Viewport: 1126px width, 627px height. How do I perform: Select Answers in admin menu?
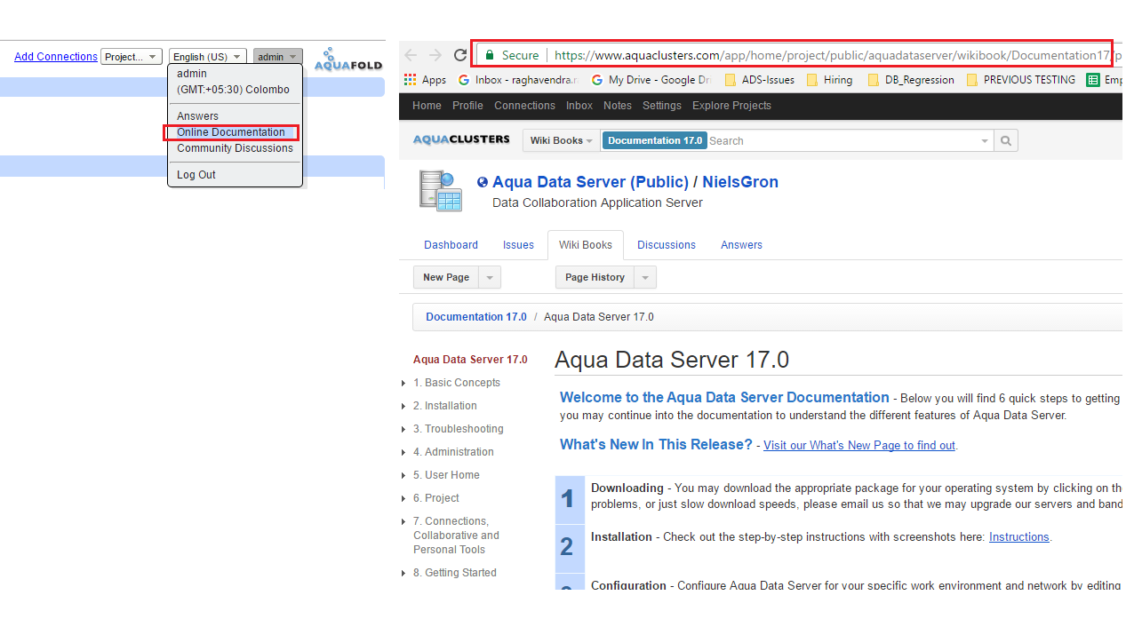pos(197,116)
